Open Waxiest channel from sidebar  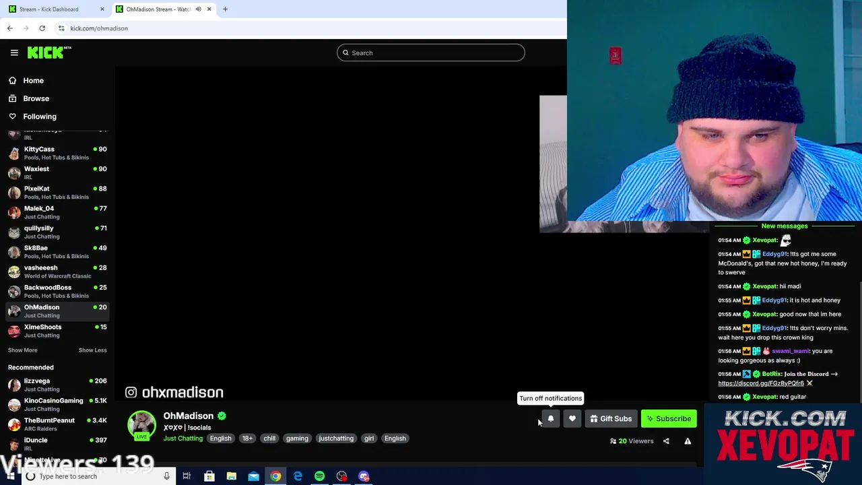[57, 172]
